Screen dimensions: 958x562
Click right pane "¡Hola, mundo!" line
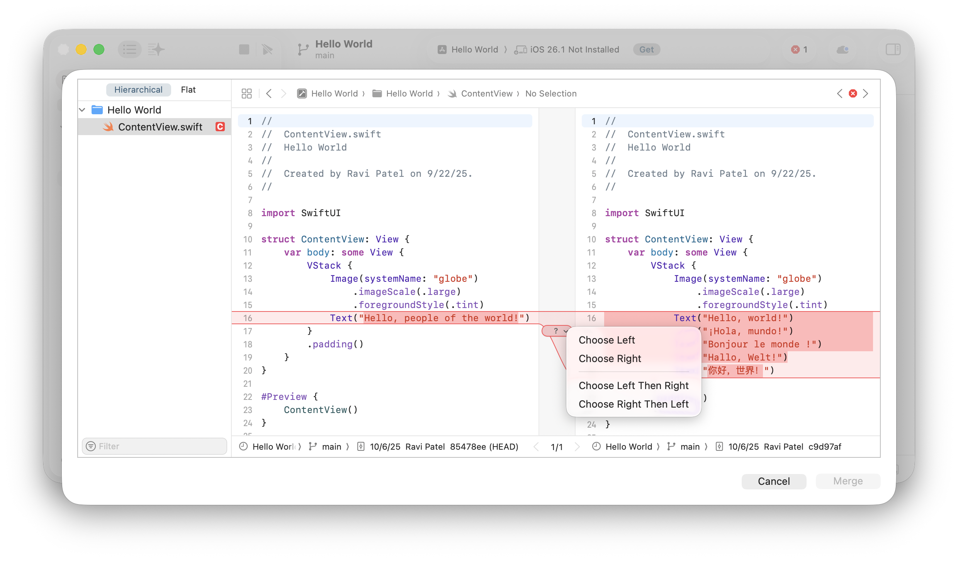(748, 331)
